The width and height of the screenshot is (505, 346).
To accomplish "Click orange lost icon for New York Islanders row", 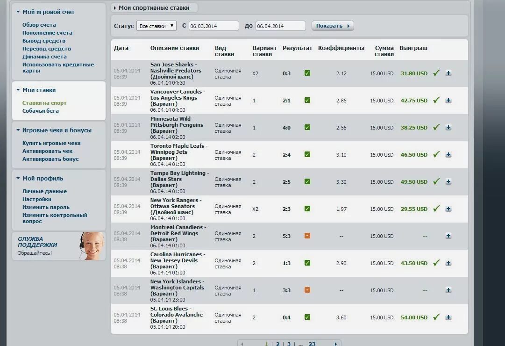I will [x=307, y=290].
